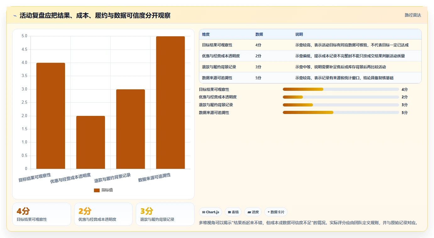434x238 pixels.
Task: Click the 数据来源可追溯性 progress bar
Action: click(x=341, y=112)
